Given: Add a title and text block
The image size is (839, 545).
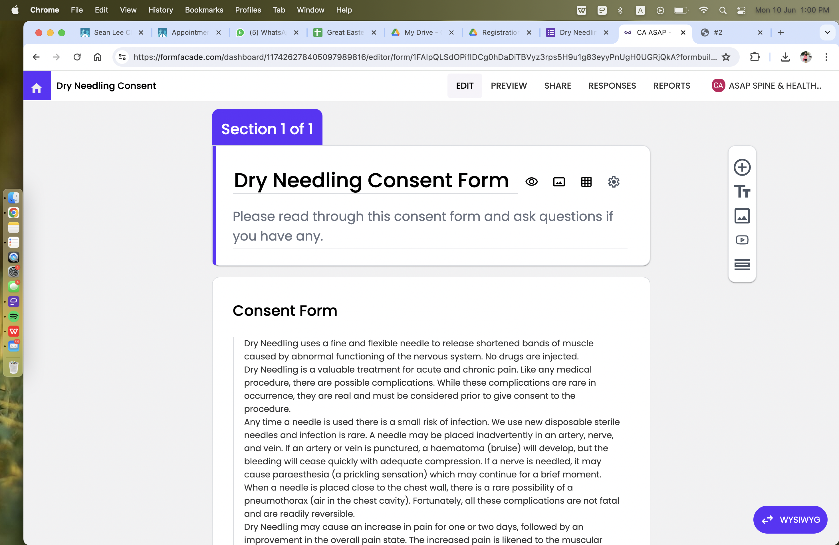Looking at the screenshot, I should 742,192.
